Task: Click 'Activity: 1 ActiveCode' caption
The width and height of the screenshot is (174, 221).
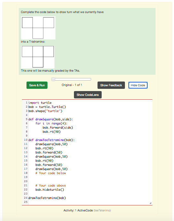Action: point(78,210)
